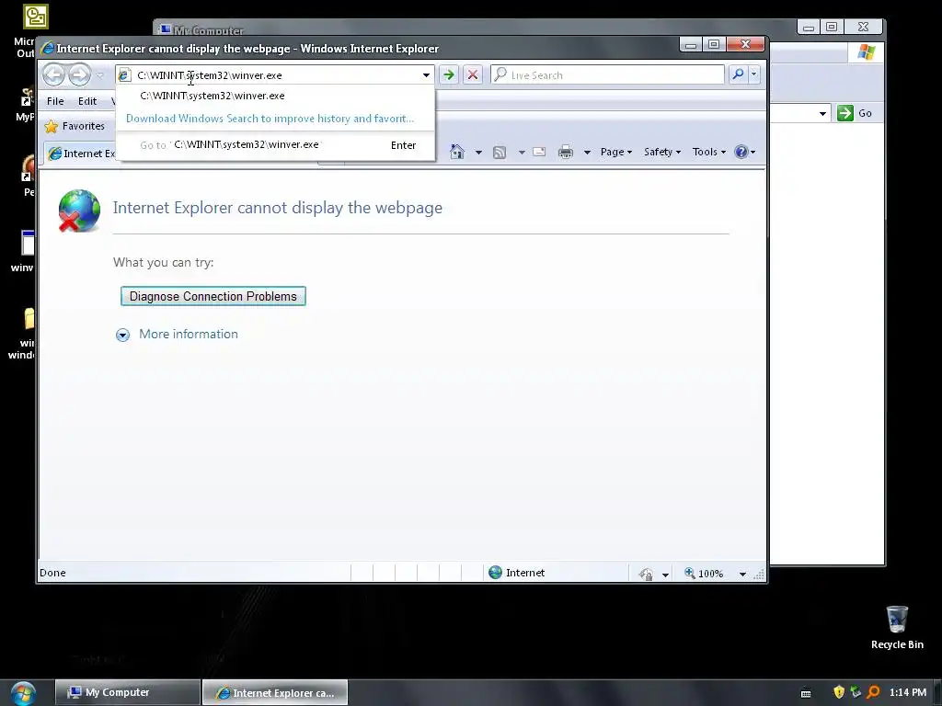Open the address bar history dropdown
Screen dimensions: 942x706
(x=426, y=75)
